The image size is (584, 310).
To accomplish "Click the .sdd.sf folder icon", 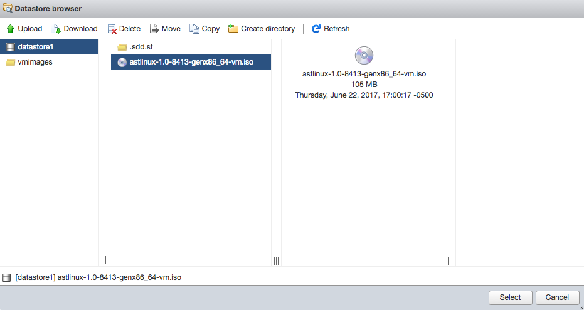I will tap(122, 47).
